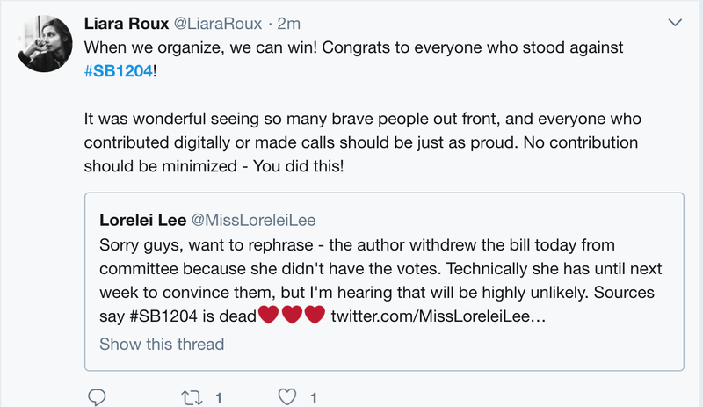The width and height of the screenshot is (703, 407).
Task: Click the @LiaraRoux handle
Action: tap(218, 21)
